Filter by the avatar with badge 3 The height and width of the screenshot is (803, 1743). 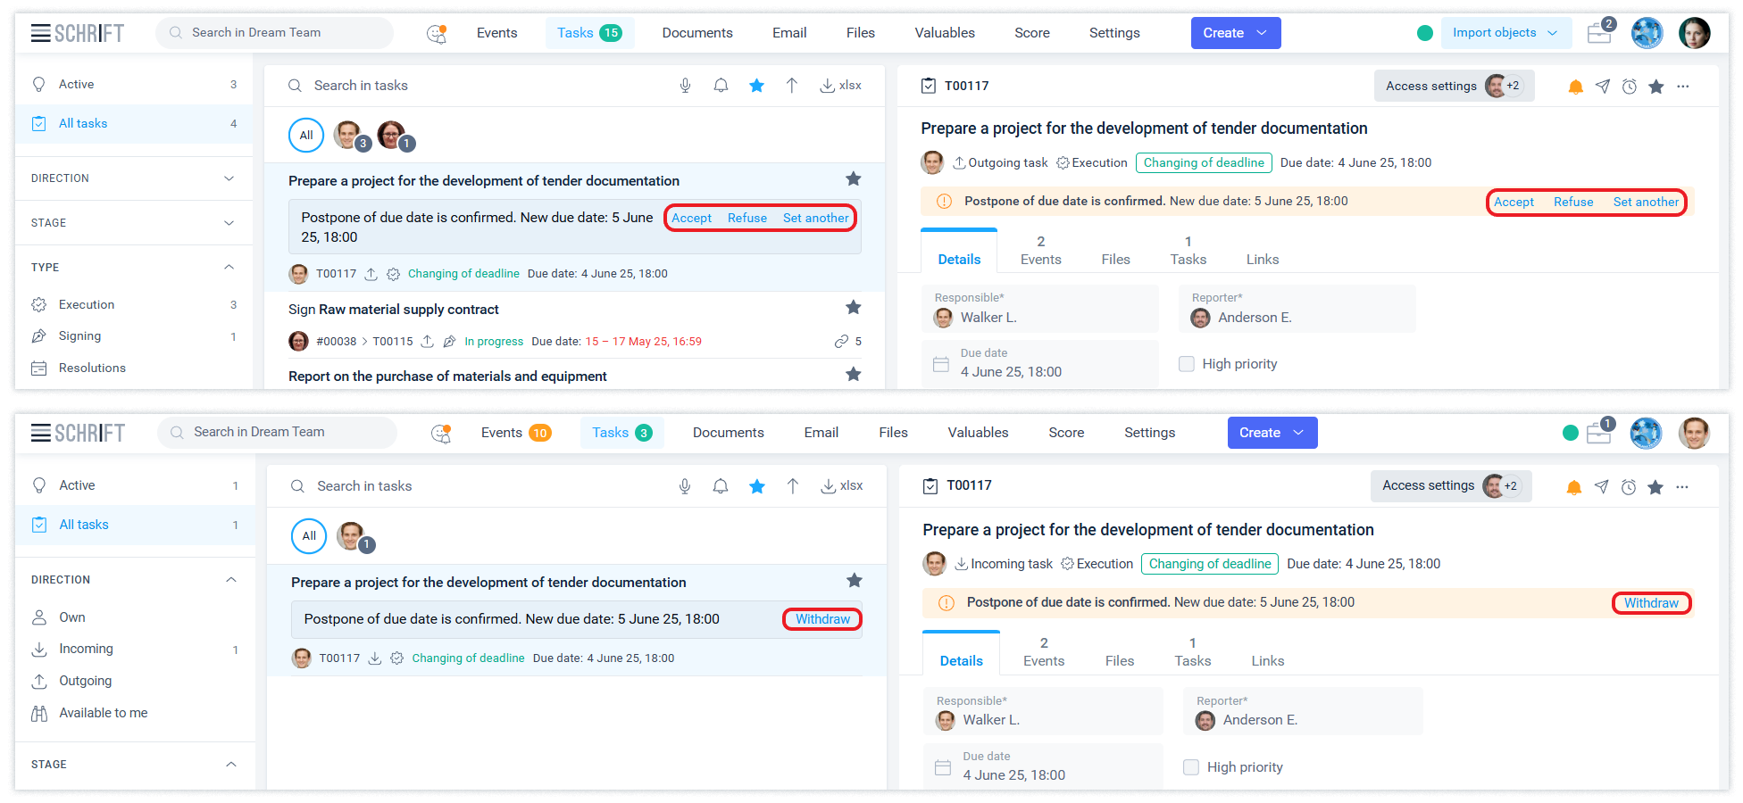[x=348, y=136]
